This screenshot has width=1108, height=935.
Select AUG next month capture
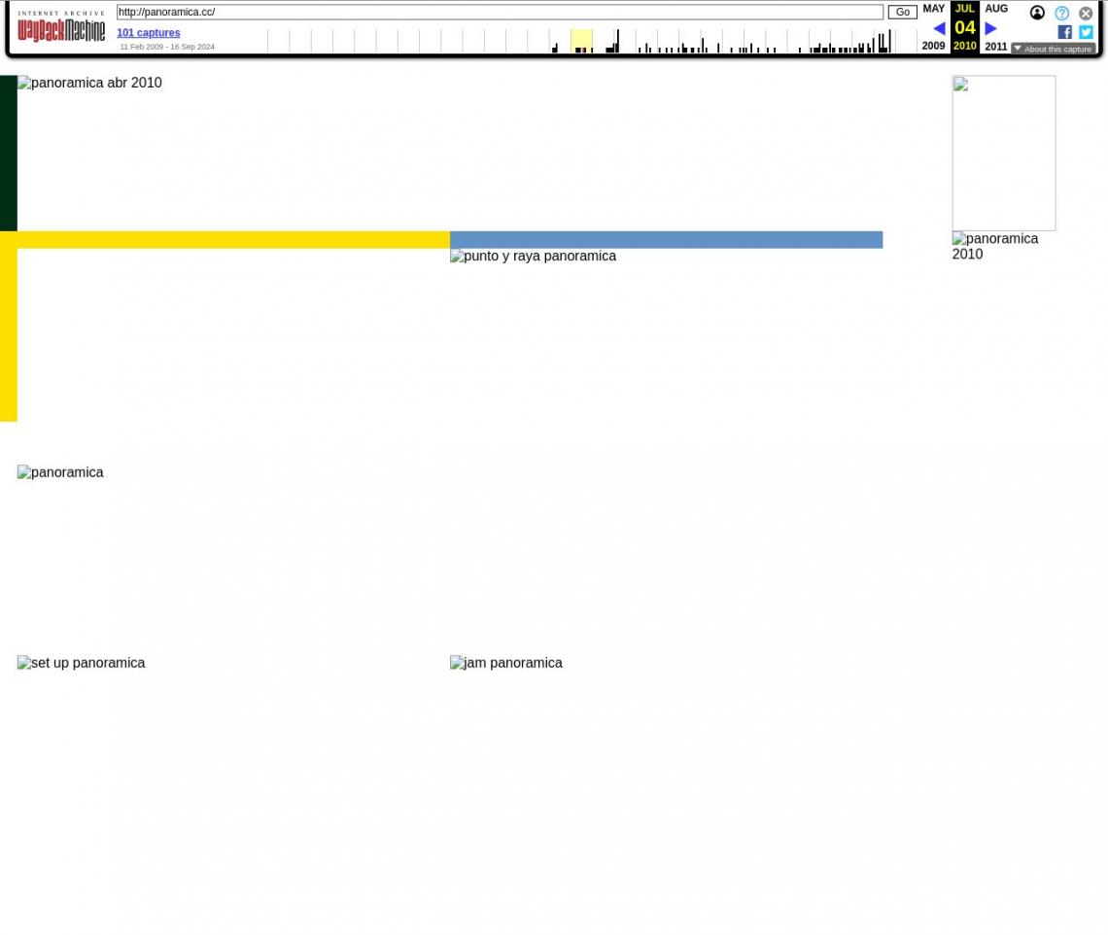[996, 9]
